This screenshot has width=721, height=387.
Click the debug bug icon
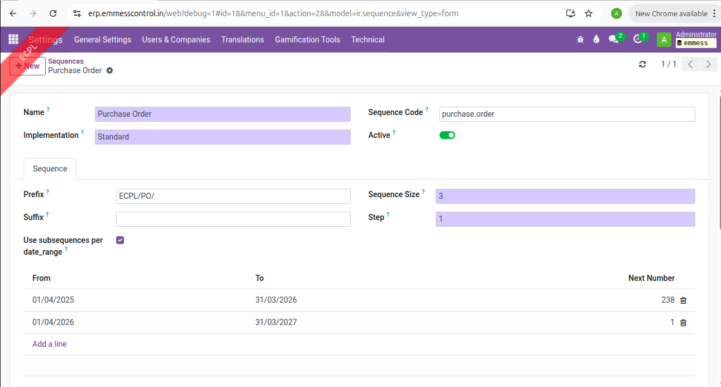pos(580,39)
